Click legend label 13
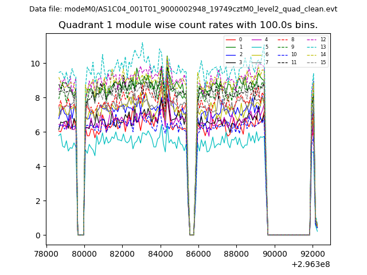 [x=323, y=47]
